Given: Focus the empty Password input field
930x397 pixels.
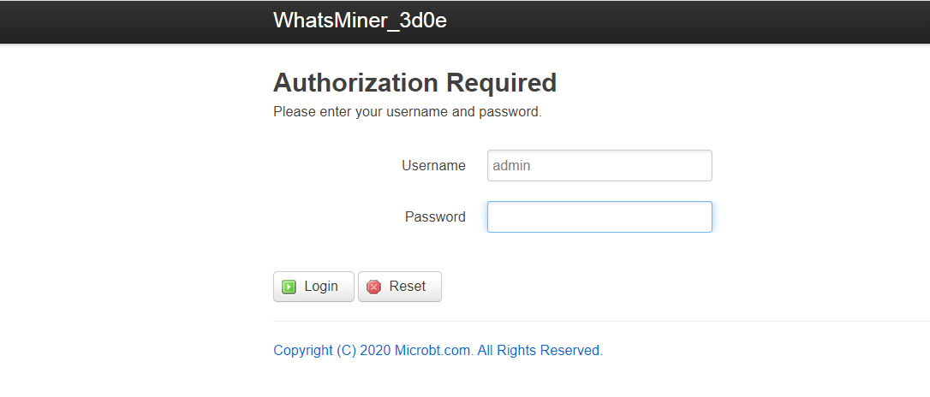Looking at the screenshot, I should click(599, 216).
